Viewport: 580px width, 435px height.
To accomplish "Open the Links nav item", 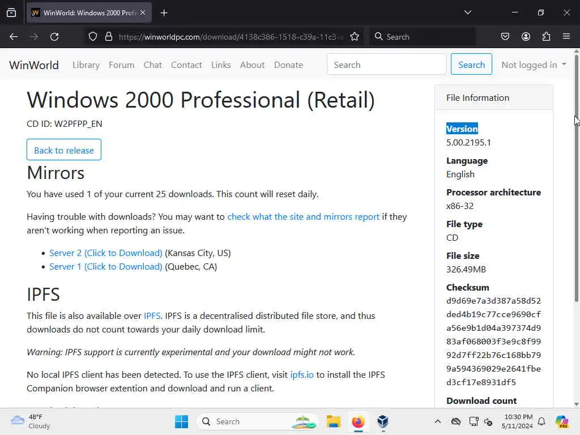I will [x=221, y=65].
